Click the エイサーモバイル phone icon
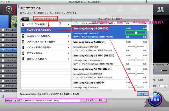Screen dimensions: 169x111 coord(23,47)
